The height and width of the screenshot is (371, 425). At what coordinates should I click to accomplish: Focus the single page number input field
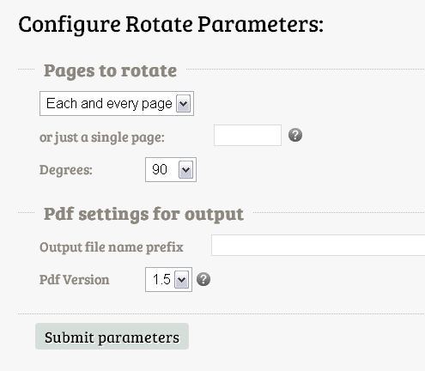247,135
